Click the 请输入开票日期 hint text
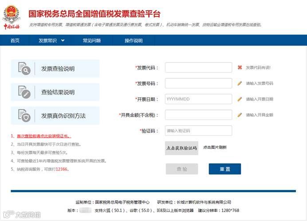307x221 pixels. [260, 99]
